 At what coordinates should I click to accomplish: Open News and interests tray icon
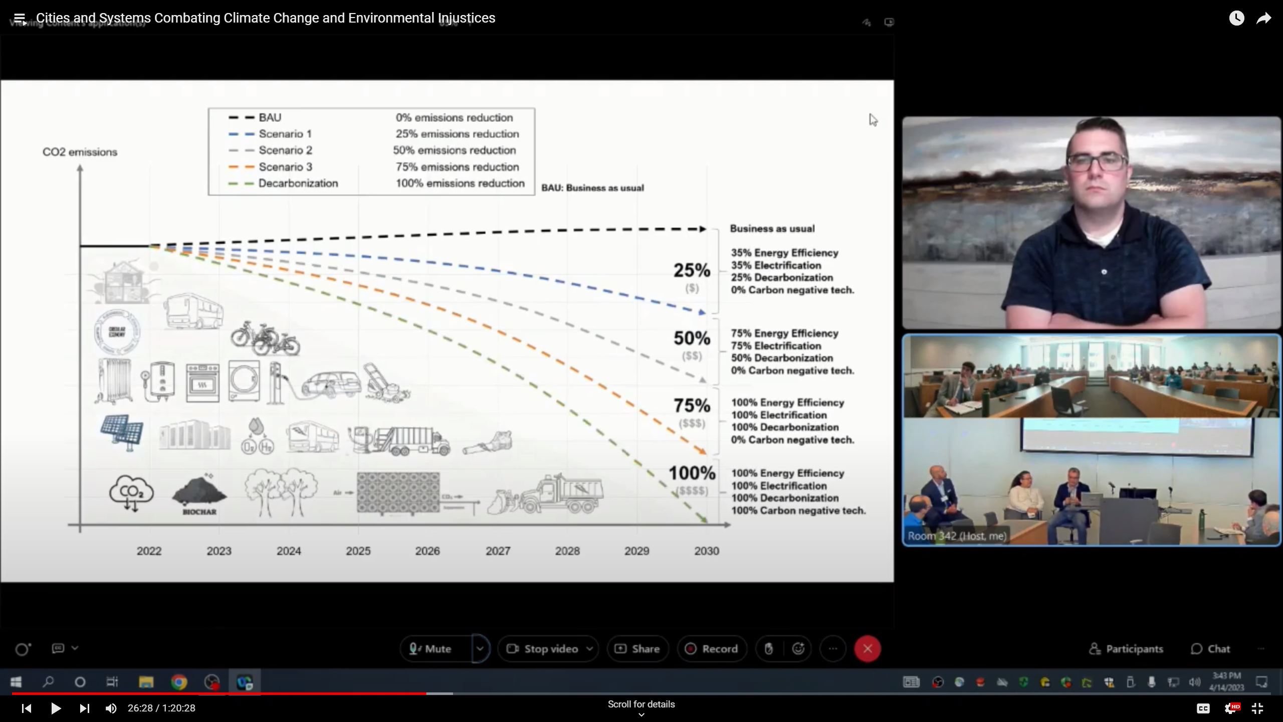click(911, 682)
